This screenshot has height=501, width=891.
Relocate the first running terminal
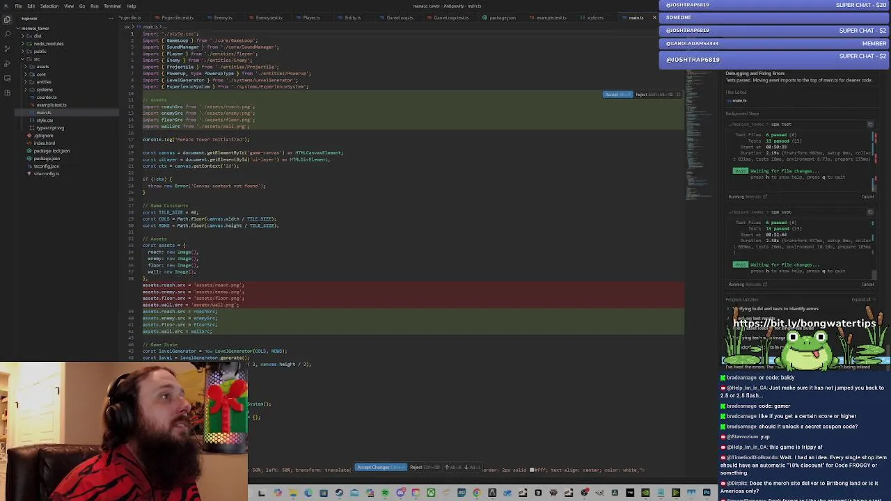(x=757, y=196)
